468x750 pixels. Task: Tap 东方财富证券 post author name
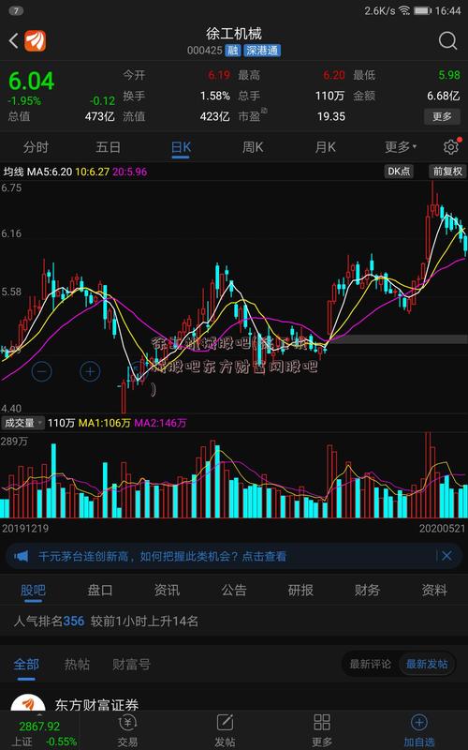pyautogui.click(x=97, y=705)
